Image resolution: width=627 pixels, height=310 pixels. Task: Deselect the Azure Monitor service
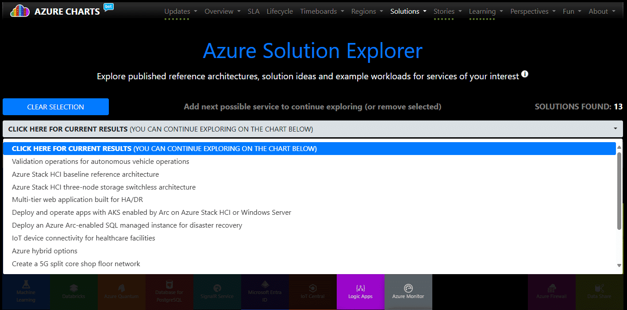[x=408, y=292]
